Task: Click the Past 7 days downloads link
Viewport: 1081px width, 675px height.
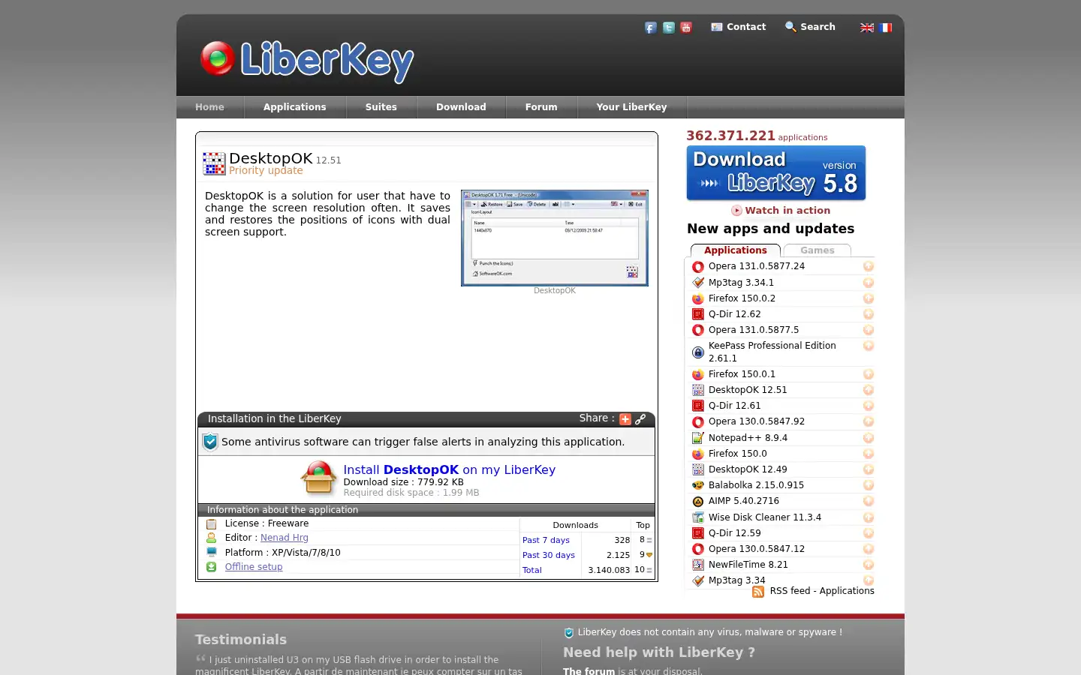Action: click(546, 540)
